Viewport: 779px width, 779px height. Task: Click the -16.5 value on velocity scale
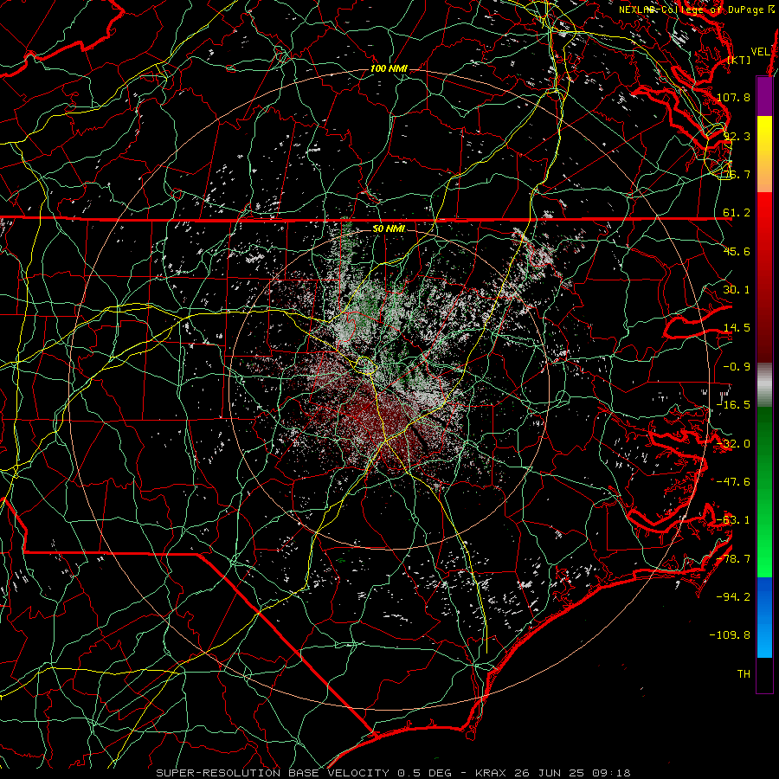[x=733, y=405]
